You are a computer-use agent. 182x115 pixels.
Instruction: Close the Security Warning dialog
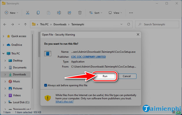pos(138,34)
